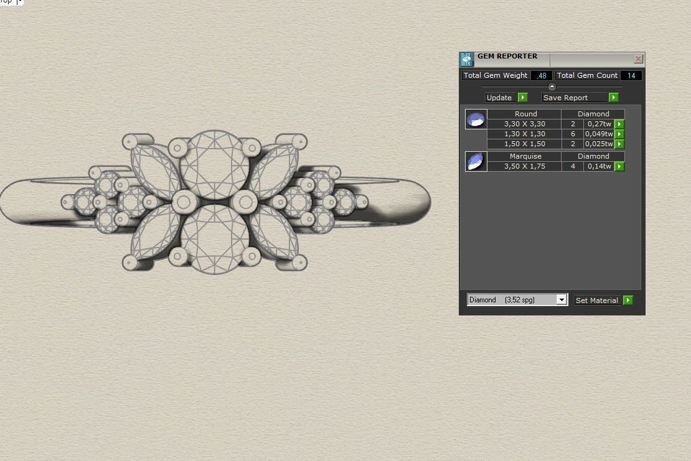Screen dimensions: 691x461
Task: Click the Diamond header in the Marquise group
Action: point(593,156)
